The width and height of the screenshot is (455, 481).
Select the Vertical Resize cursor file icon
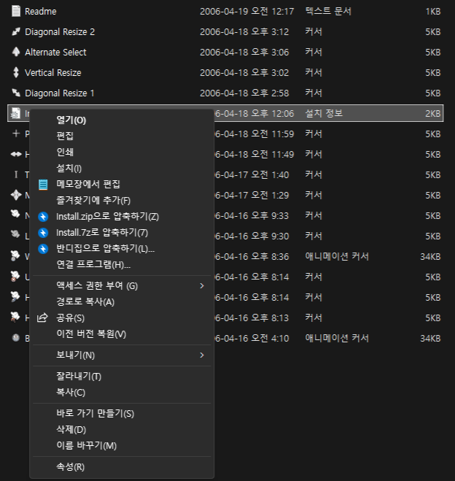pyautogui.click(x=15, y=73)
